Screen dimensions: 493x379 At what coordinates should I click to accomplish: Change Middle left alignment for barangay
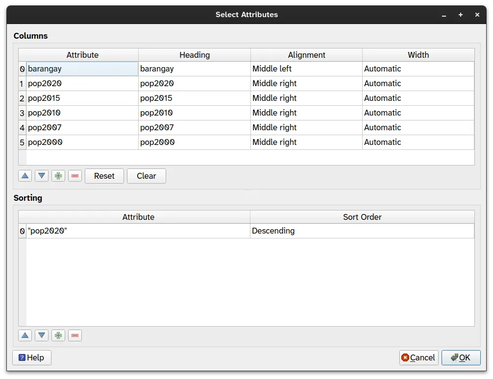[x=306, y=69]
